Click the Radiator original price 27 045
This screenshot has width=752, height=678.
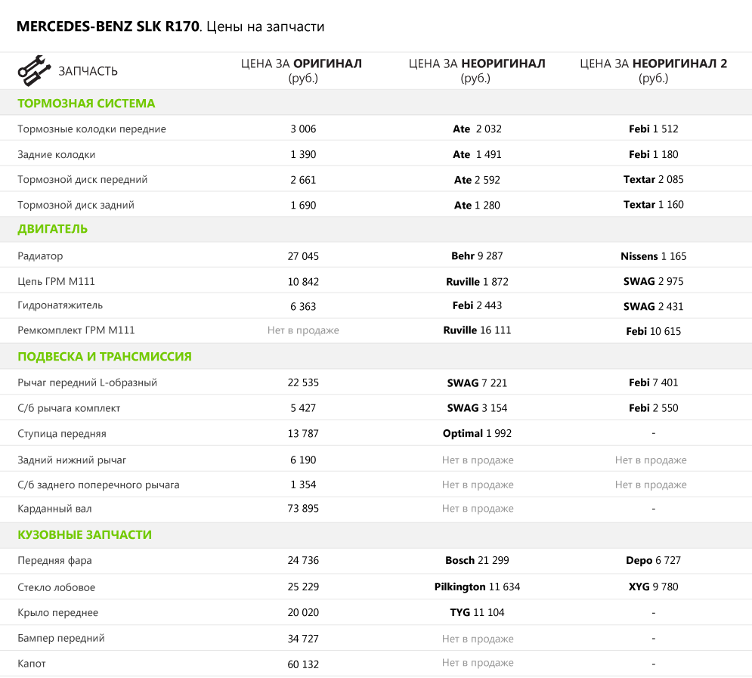(x=303, y=256)
